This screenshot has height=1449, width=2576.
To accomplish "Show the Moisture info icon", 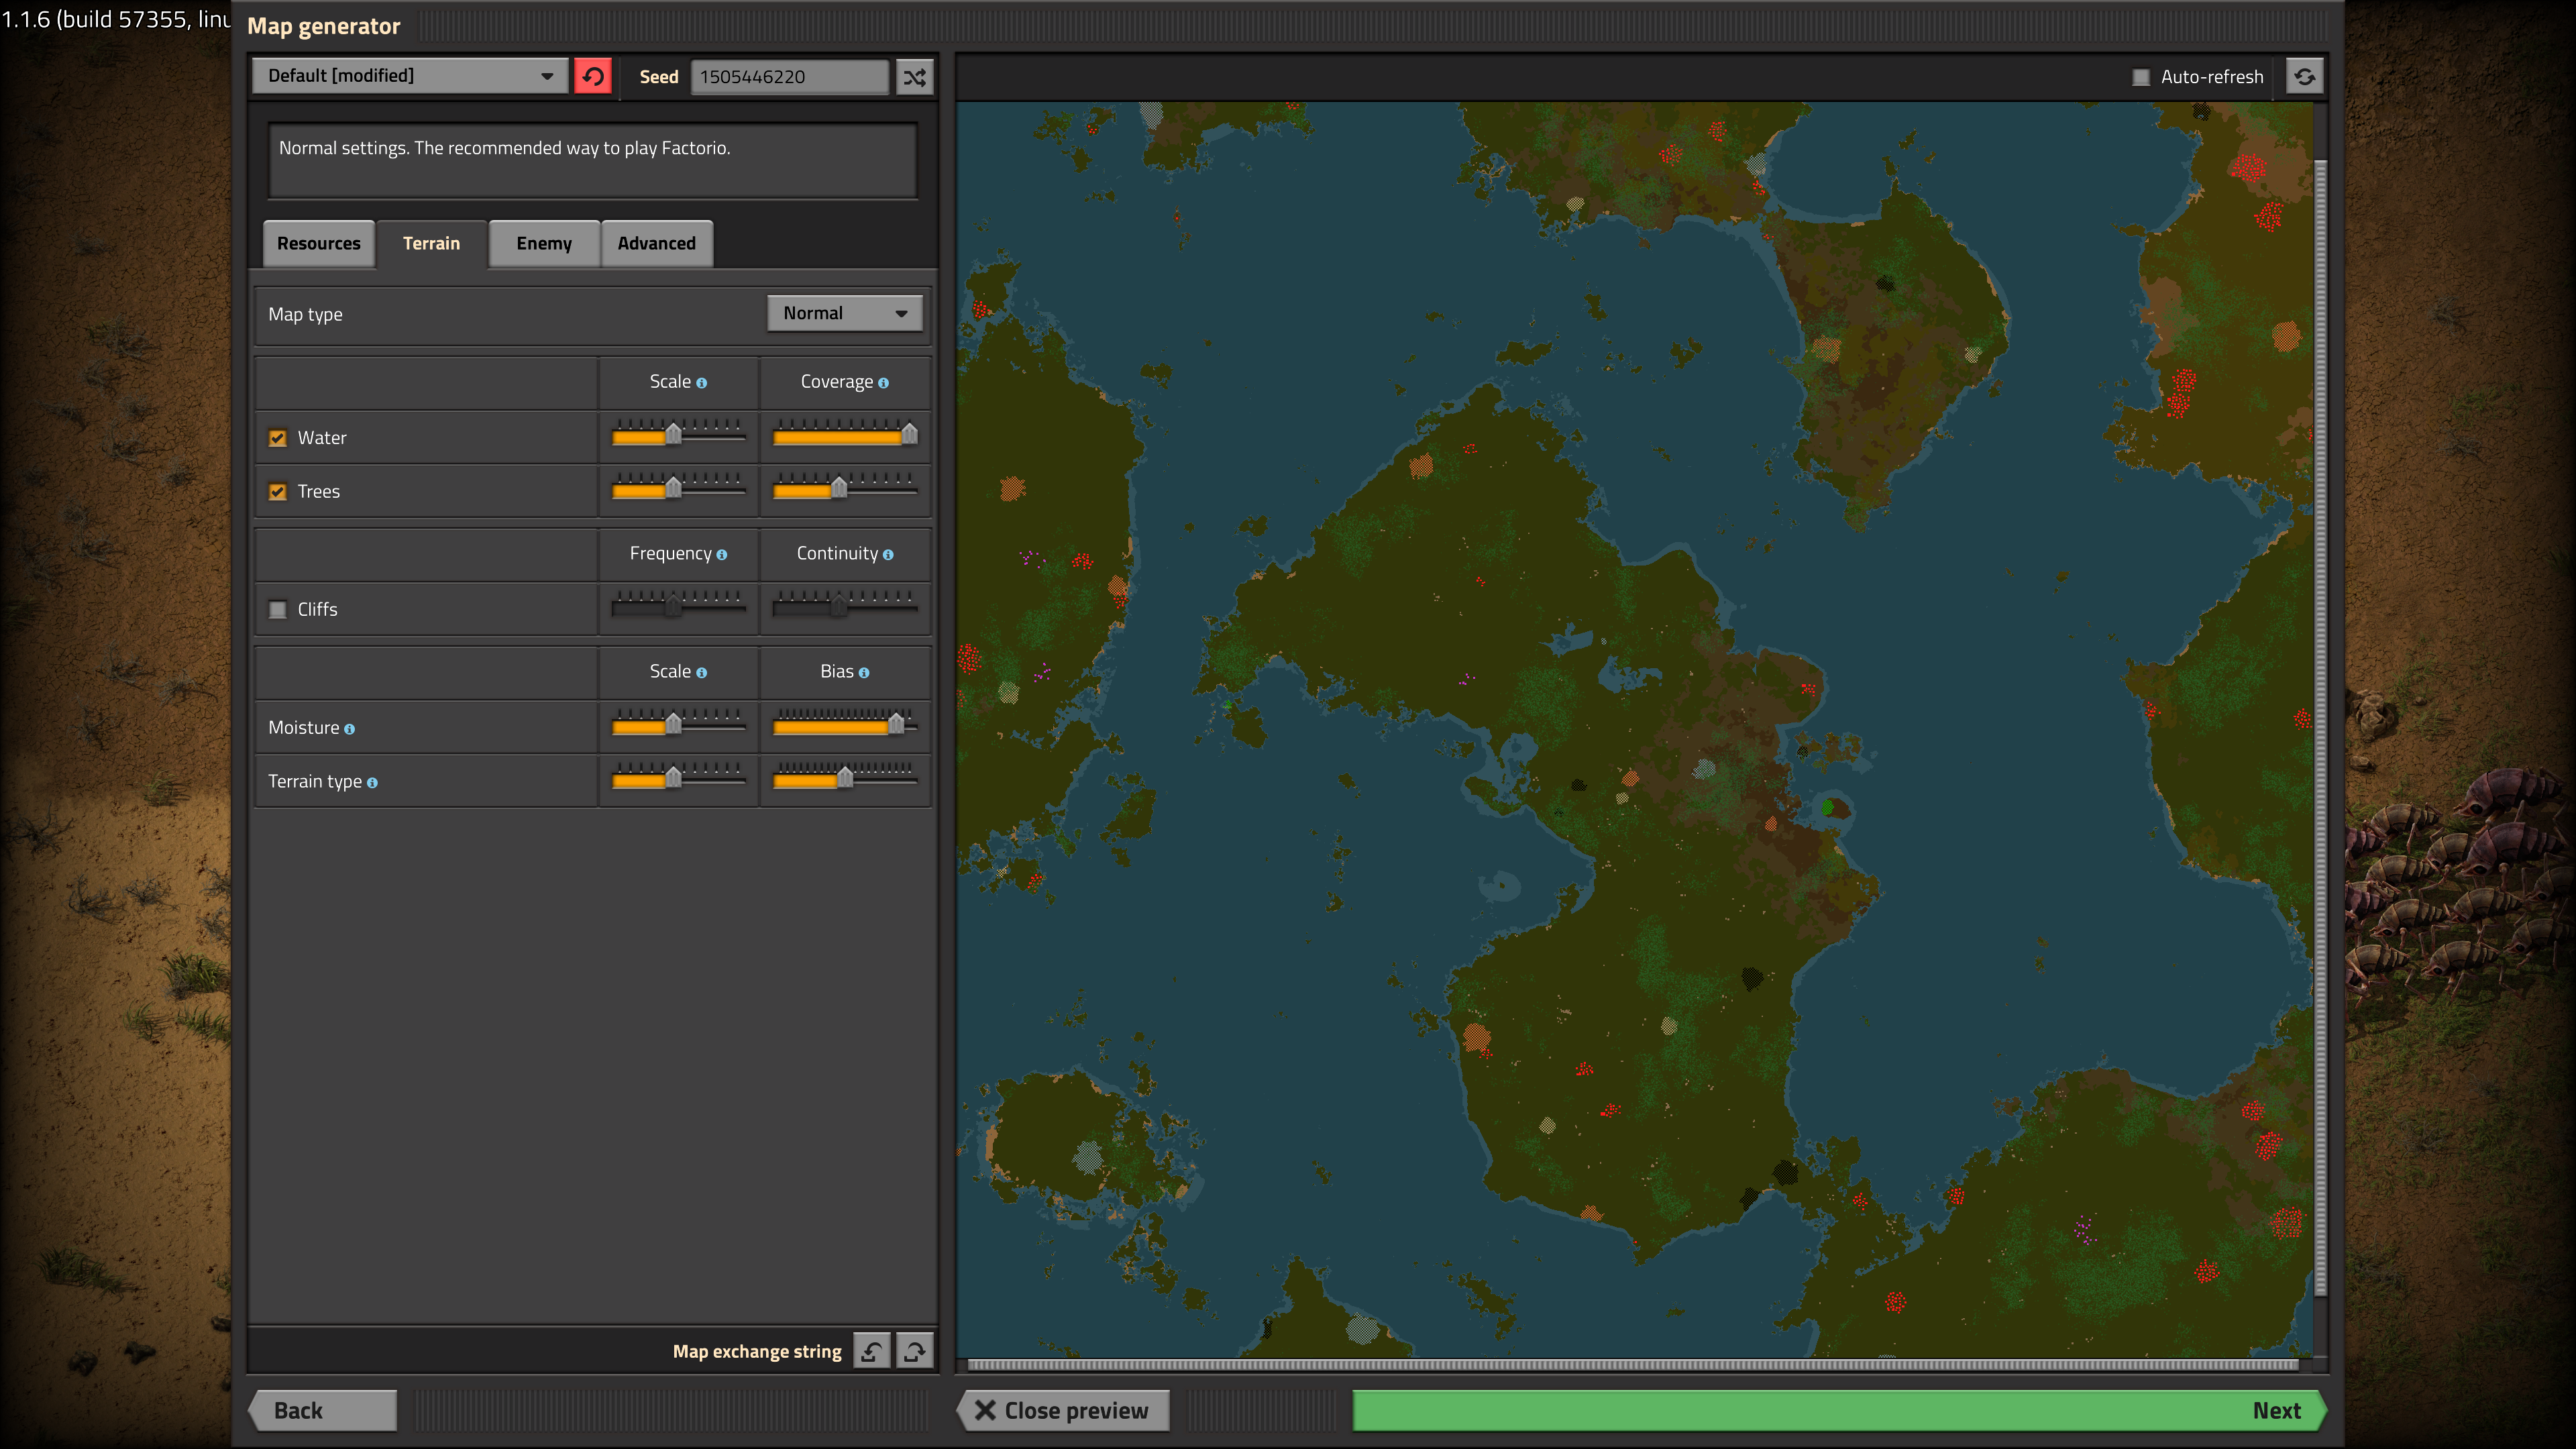I will coord(349,729).
